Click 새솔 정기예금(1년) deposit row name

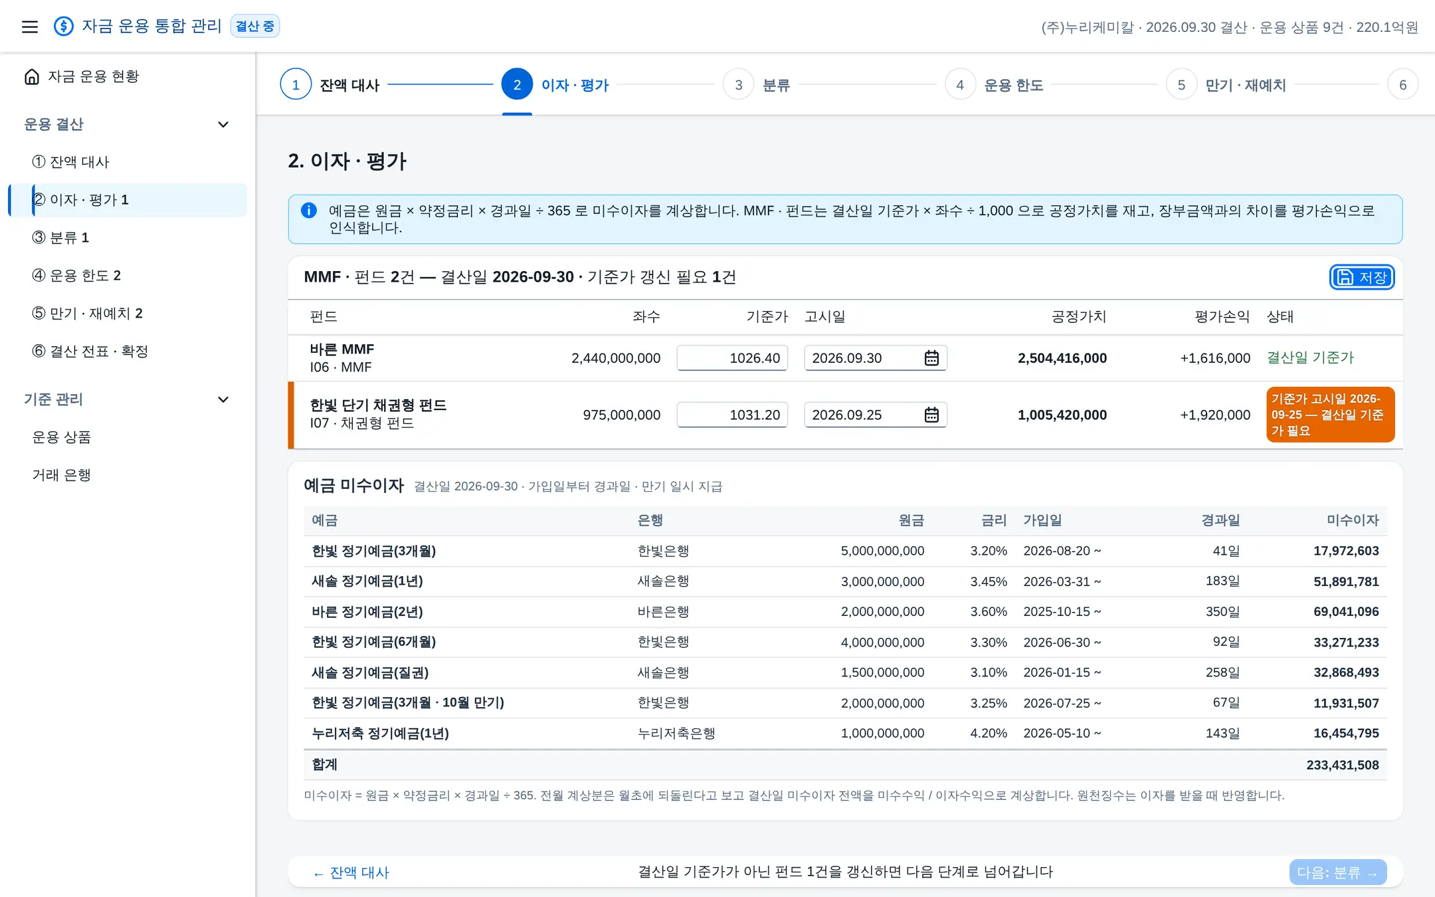pyautogui.click(x=367, y=581)
